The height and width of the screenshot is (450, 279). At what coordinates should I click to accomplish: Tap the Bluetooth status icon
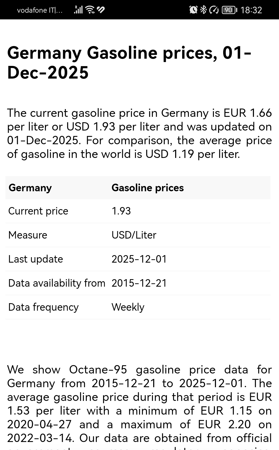coord(204,10)
